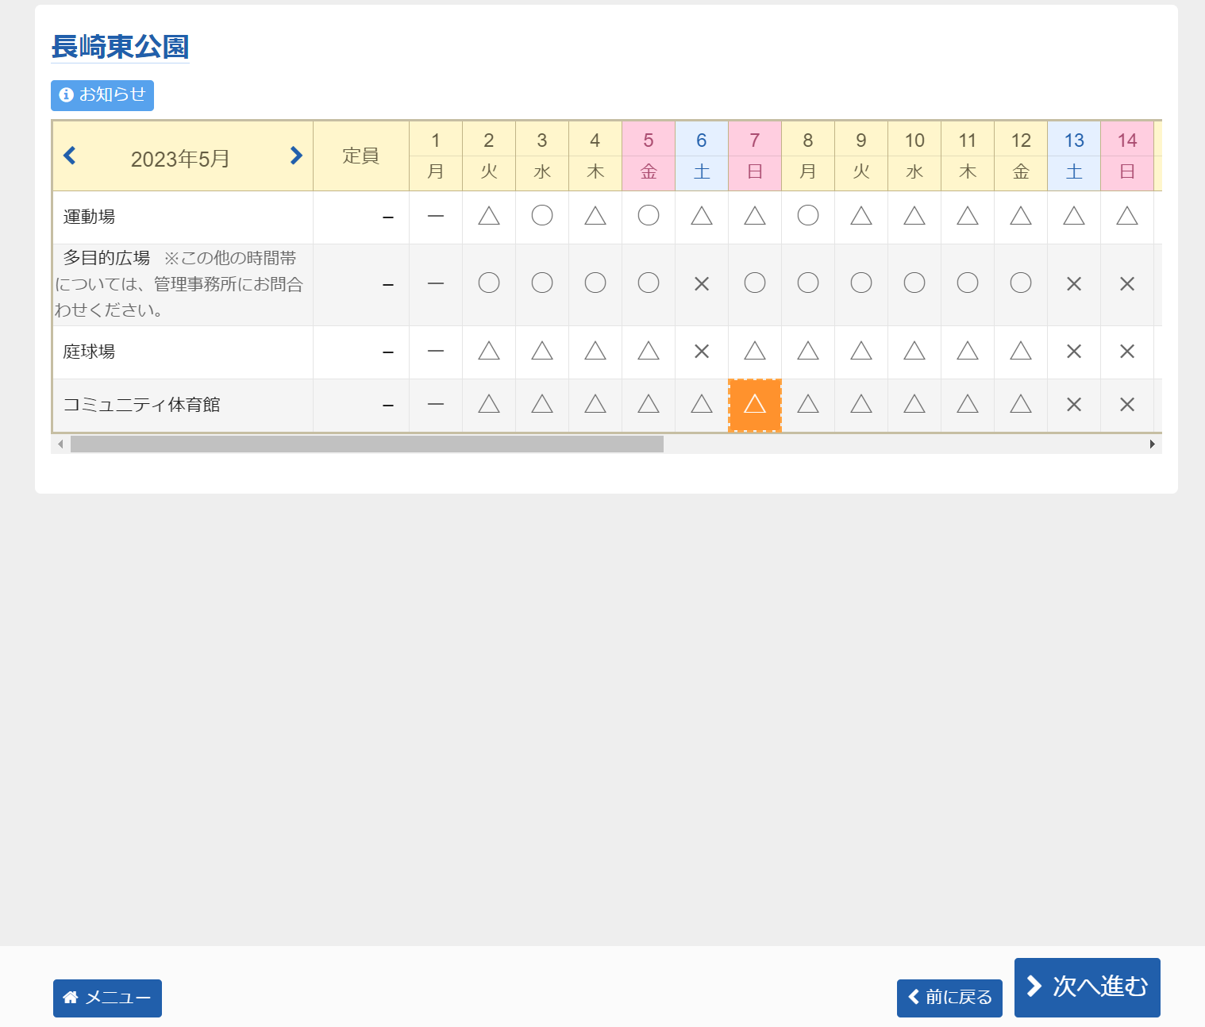
Task: Click コミュニティ体育館 X mark on May 13
Action: [1074, 405]
